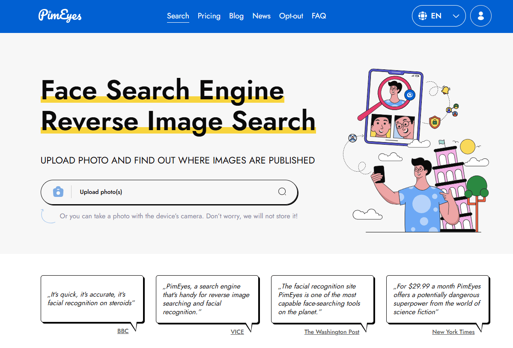
Task: Click the chevron arrow beside EN
Action: 456,16
